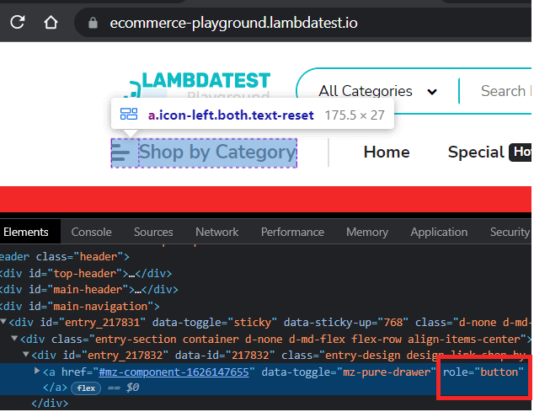
Task: Open the LambdaTest Playground logo link
Action: 197,85
